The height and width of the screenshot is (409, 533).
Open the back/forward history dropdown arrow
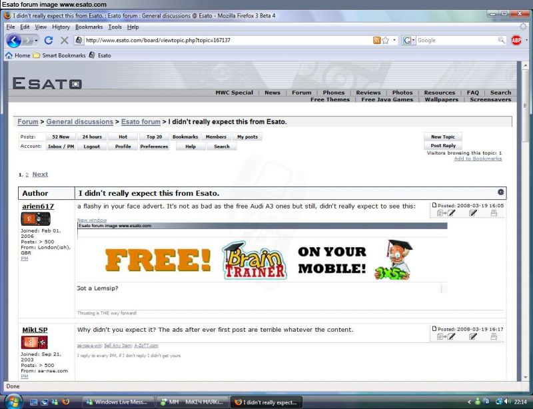tap(36, 41)
